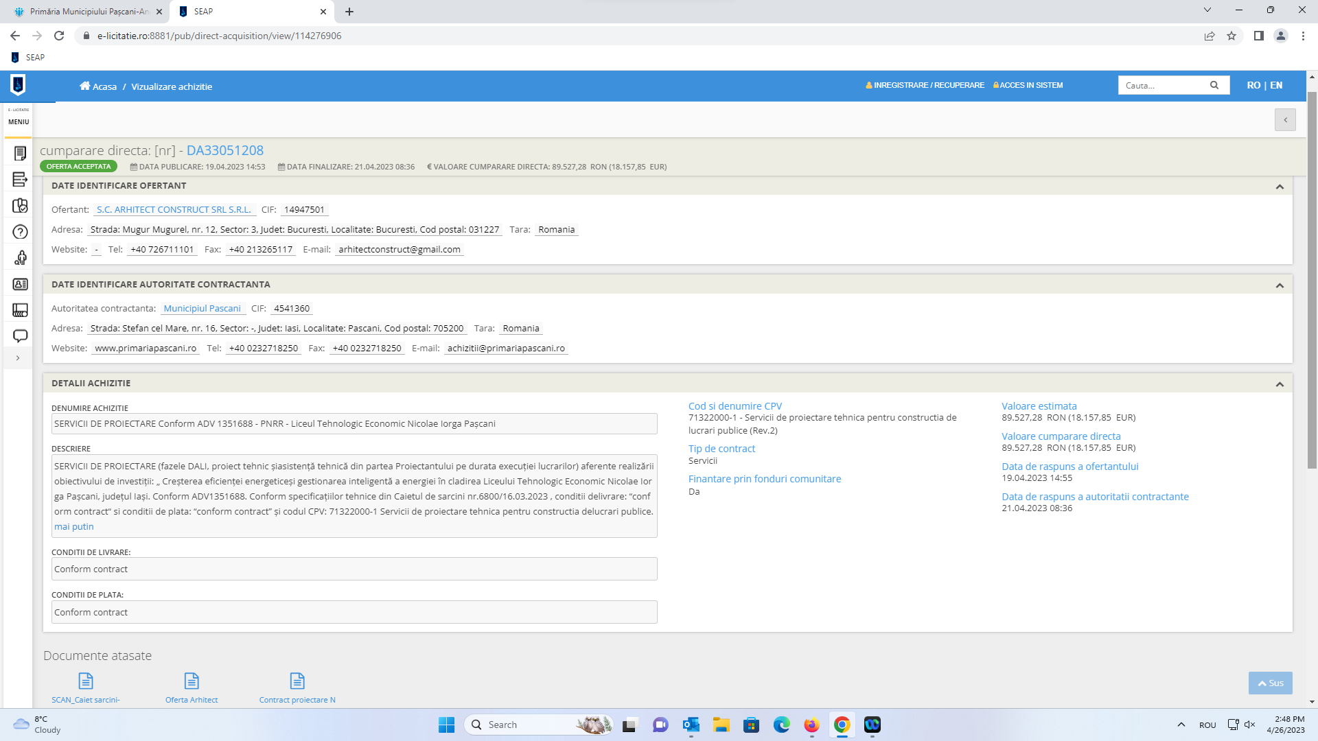Click the Sus back-to-top button
Image resolution: width=1318 pixels, height=741 pixels.
tap(1270, 683)
